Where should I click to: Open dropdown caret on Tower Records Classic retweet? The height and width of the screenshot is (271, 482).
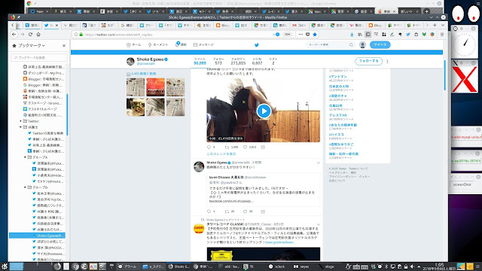[x=319, y=224]
